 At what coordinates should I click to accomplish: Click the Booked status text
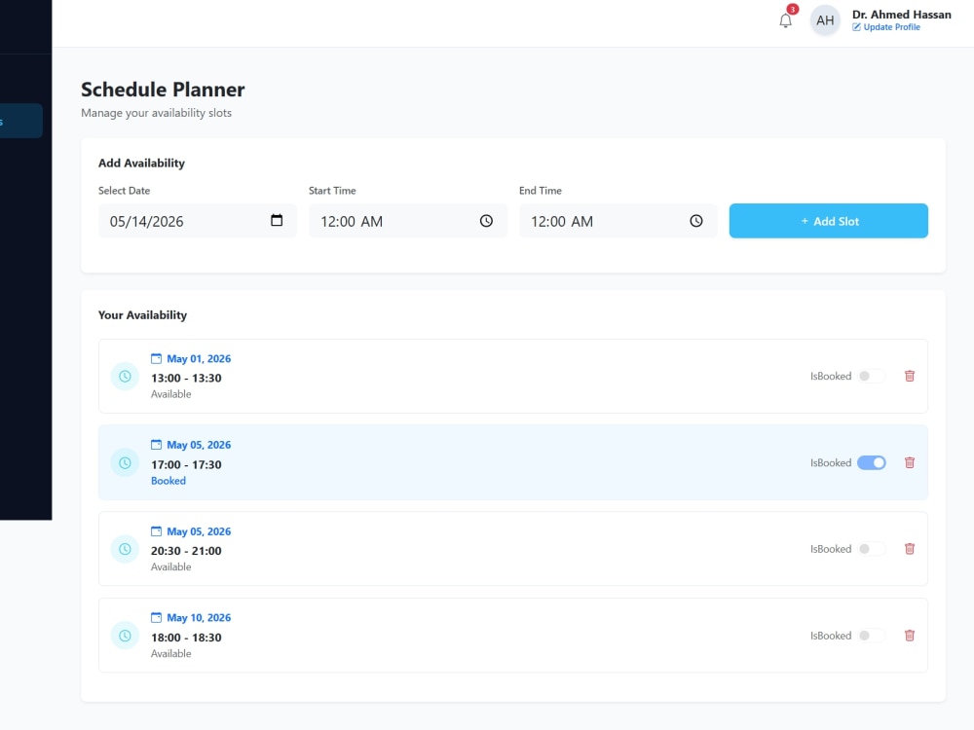click(169, 481)
